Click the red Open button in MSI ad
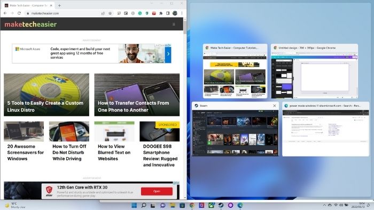 (157, 191)
